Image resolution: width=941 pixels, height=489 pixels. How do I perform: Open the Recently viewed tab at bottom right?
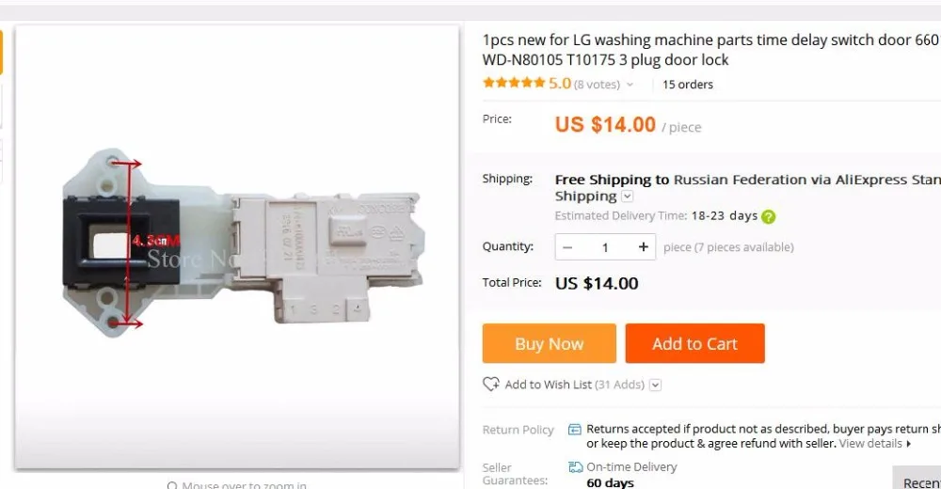pos(917,481)
